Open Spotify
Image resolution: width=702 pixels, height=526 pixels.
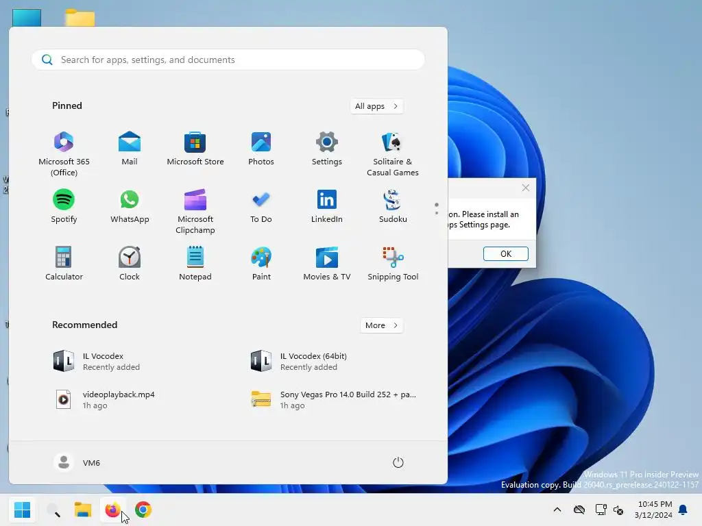64,206
